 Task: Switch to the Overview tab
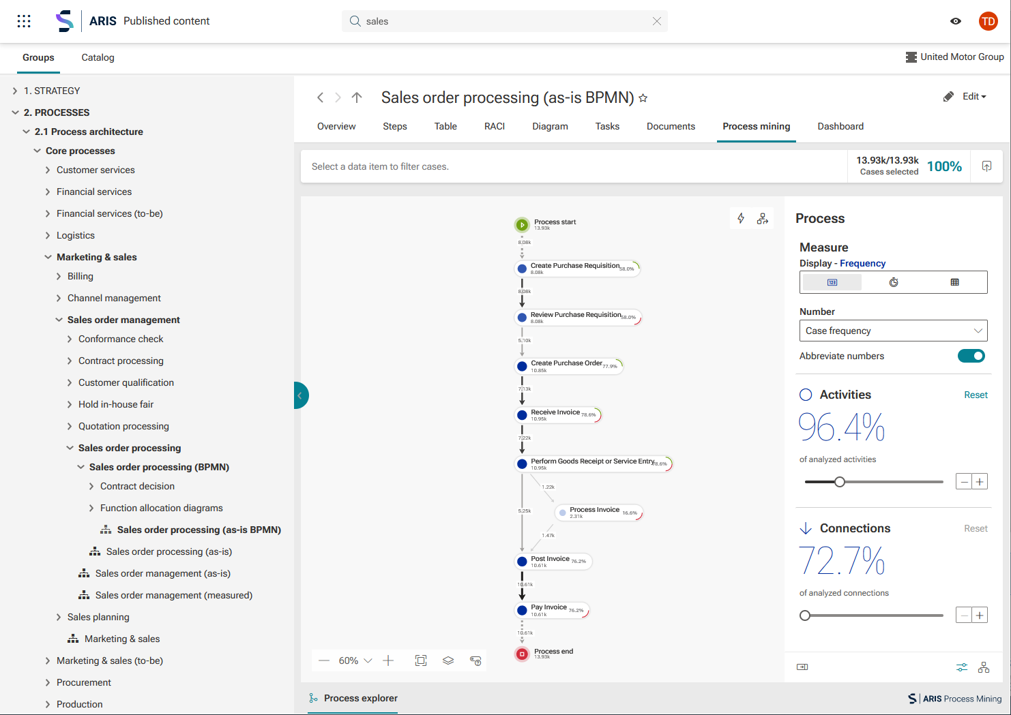pyautogui.click(x=336, y=126)
